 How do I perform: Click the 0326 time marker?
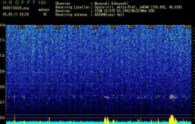tap(113, 27)
